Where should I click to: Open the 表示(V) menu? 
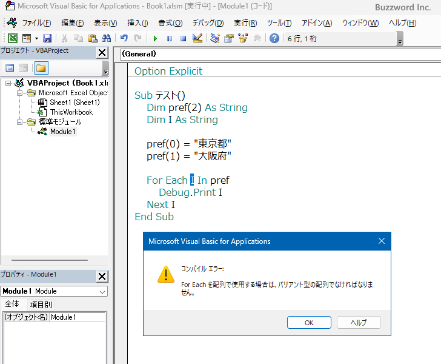[105, 23]
